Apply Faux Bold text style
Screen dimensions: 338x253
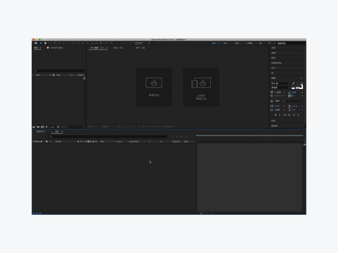pos(275,115)
